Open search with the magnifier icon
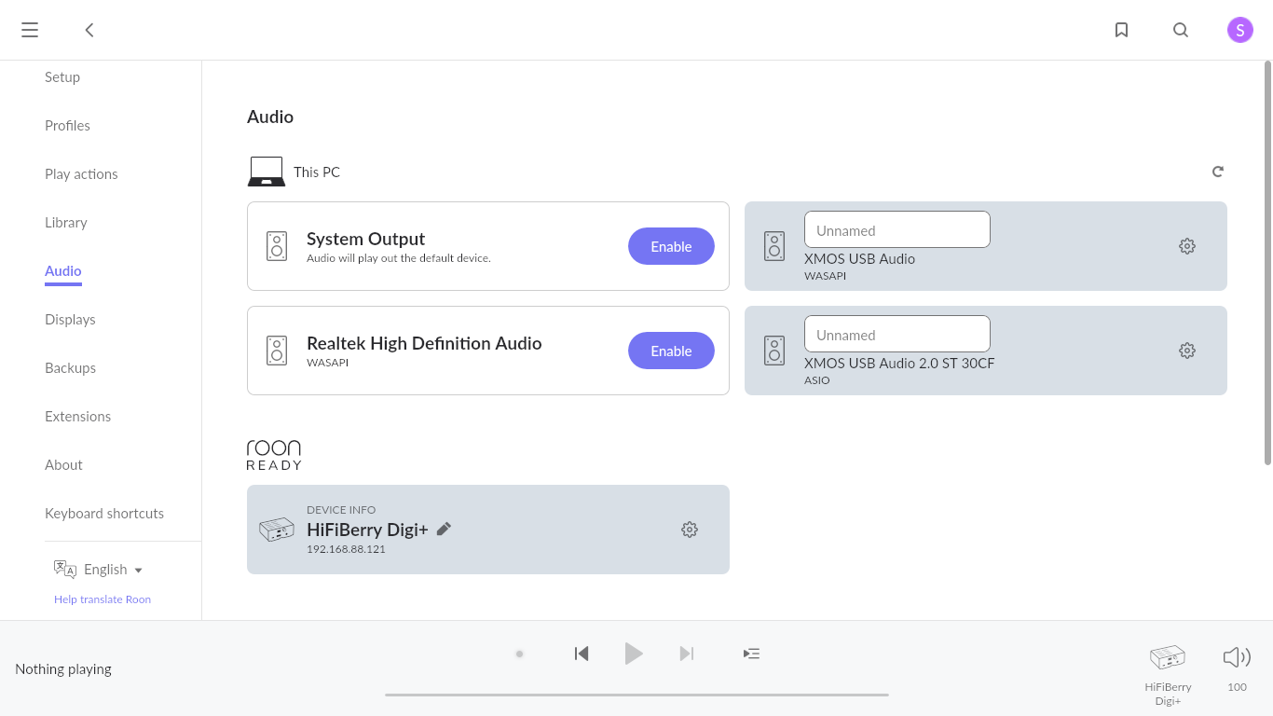1273x716 pixels. pyautogui.click(x=1181, y=30)
